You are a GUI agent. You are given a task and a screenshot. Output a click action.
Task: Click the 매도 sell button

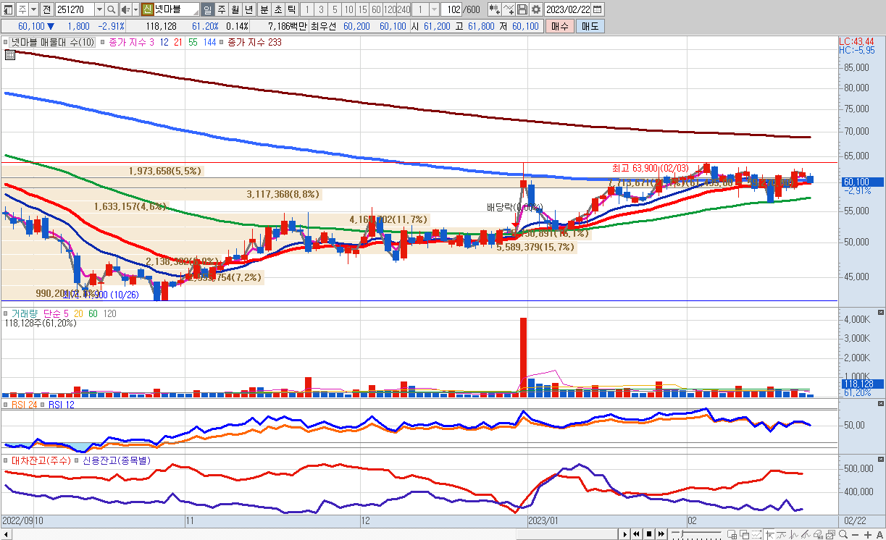590,26
